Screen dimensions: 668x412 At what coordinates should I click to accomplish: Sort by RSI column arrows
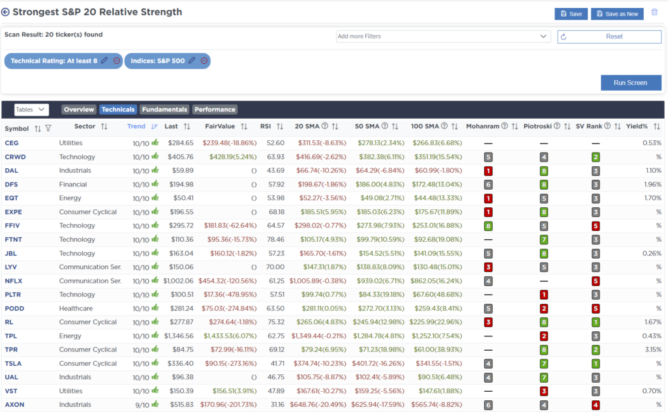coord(279,126)
